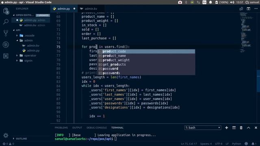Click LF end-of-line setting
This screenshot has height=146, width=260.
click(x=227, y=144)
